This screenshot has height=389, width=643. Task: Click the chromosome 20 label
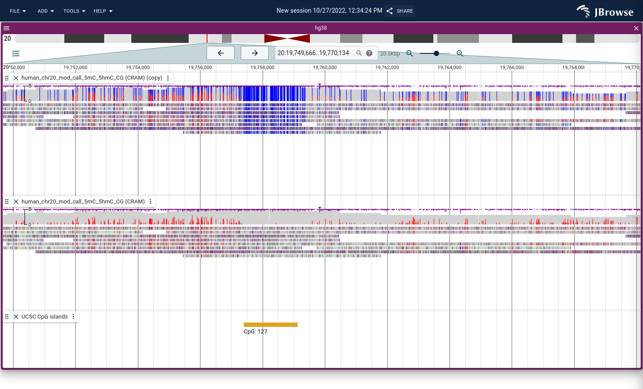click(7, 39)
